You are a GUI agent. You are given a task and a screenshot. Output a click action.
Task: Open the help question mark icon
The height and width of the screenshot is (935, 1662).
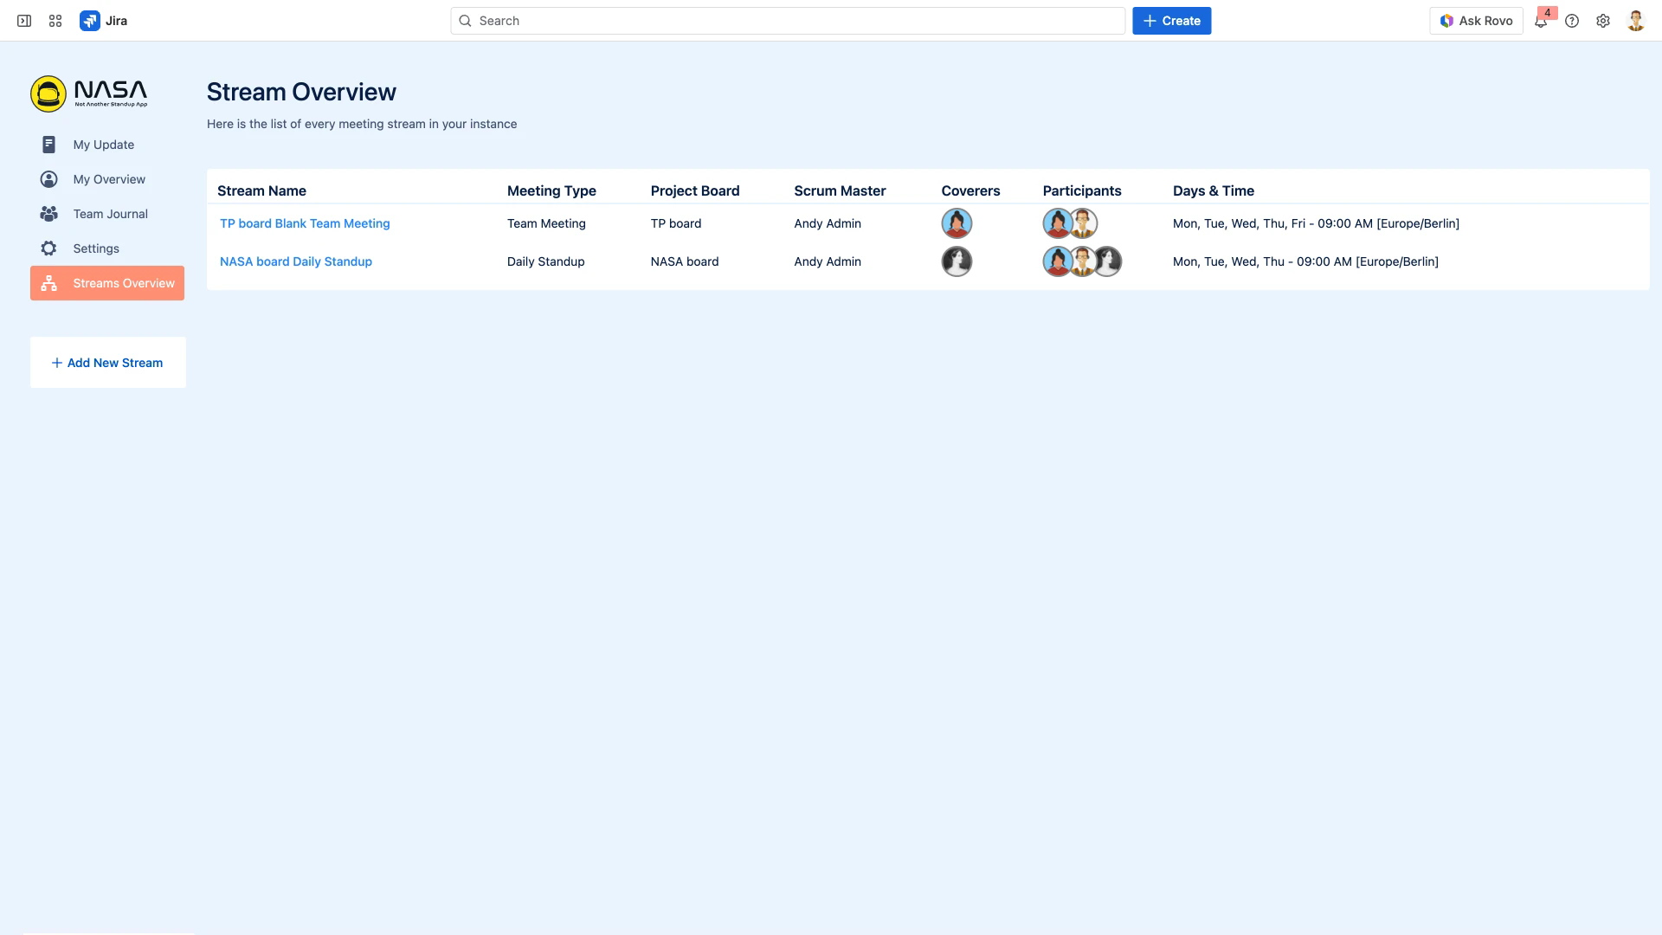[x=1572, y=21]
